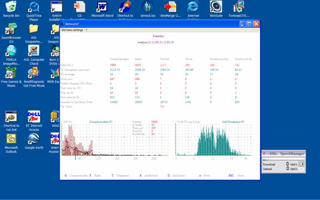Viewport: 320px width, 200px height.
Task: Click the ESC Back option
Action: click(x=236, y=176)
